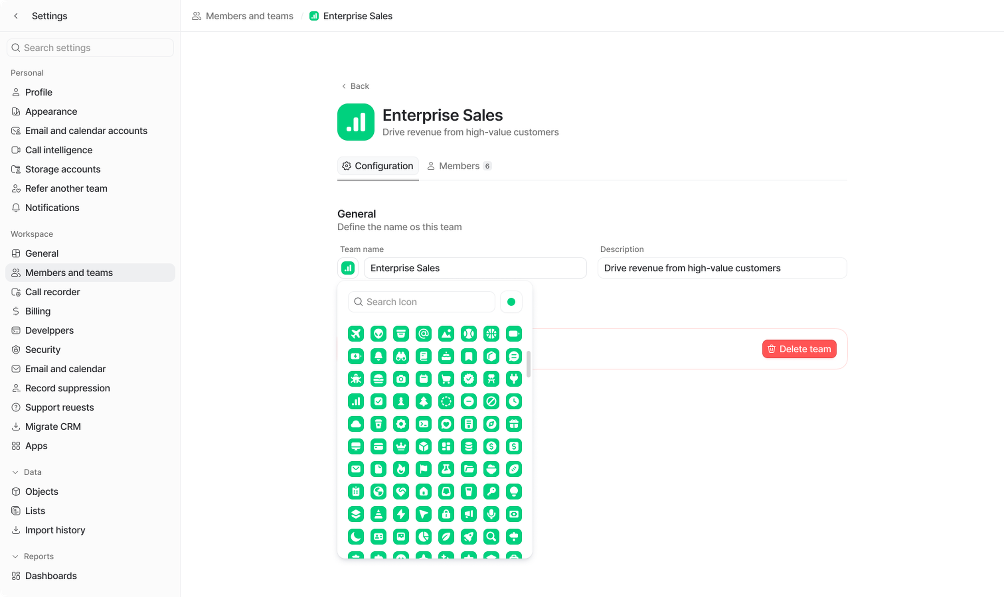
Task: Open Billing in the settings sidebar
Action: (37, 311)
